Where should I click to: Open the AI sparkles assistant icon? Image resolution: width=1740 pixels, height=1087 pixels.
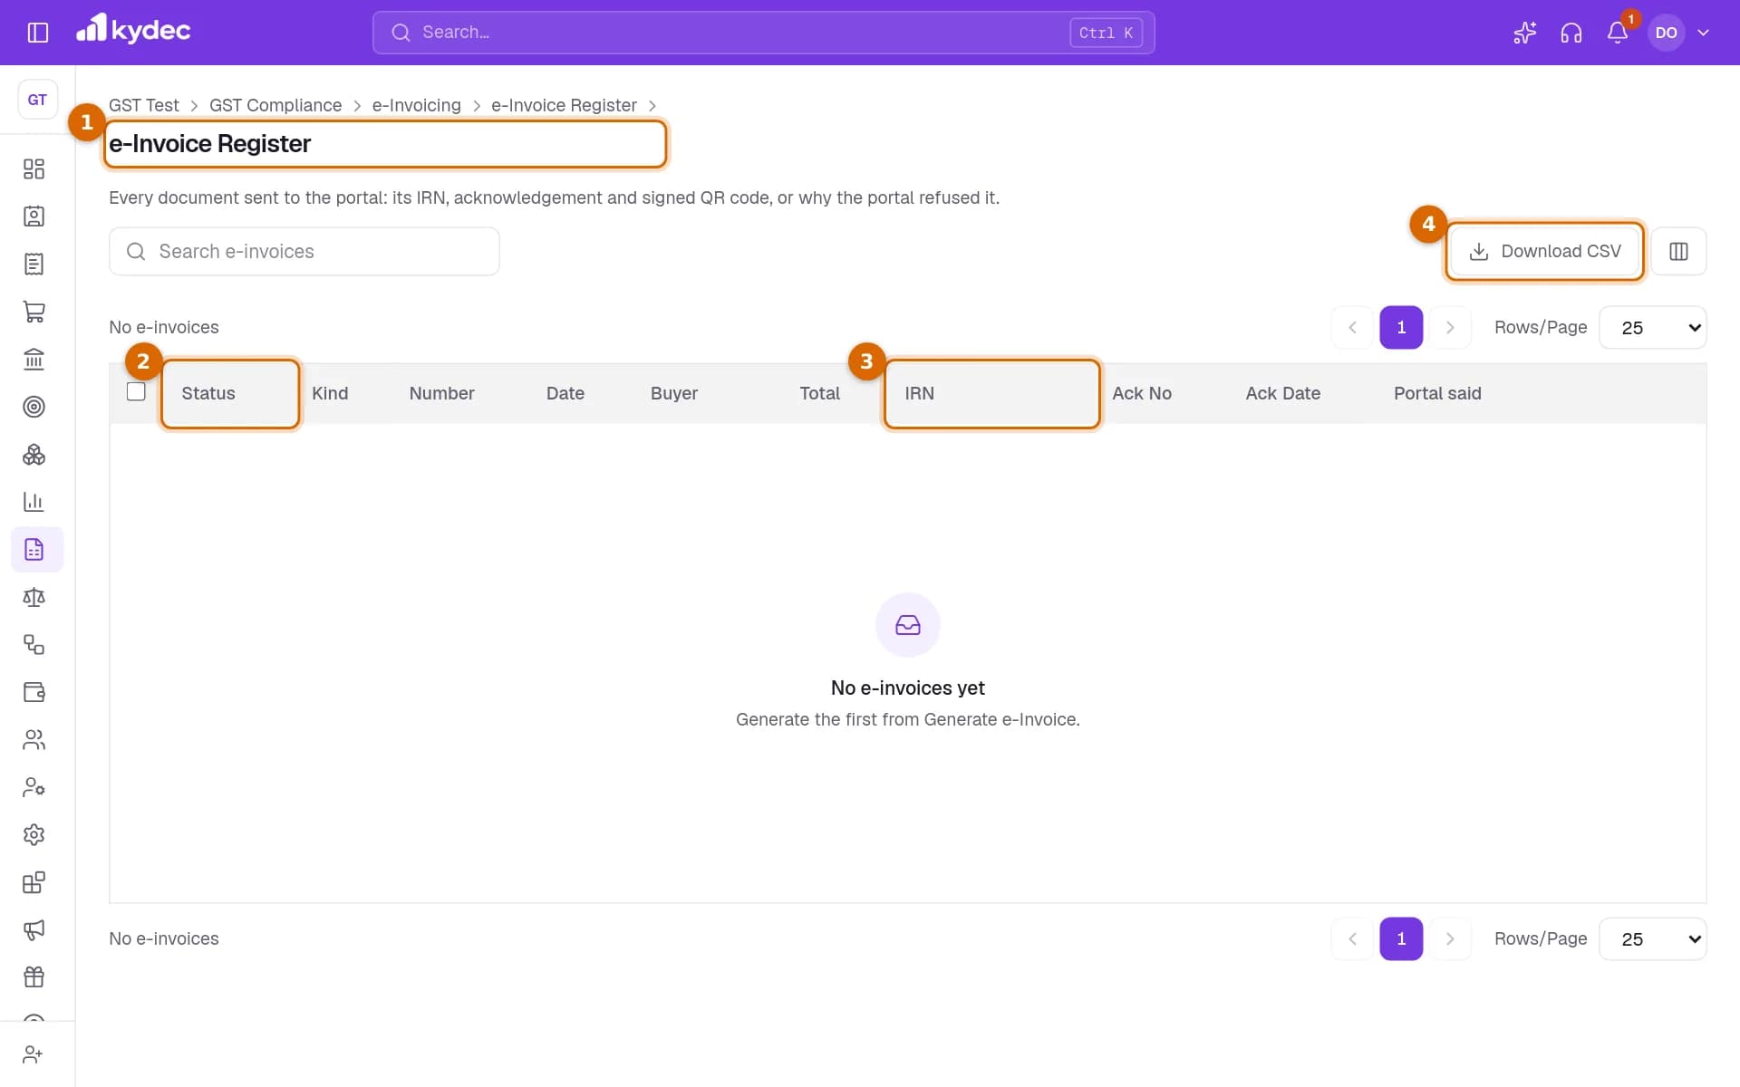1524,33
